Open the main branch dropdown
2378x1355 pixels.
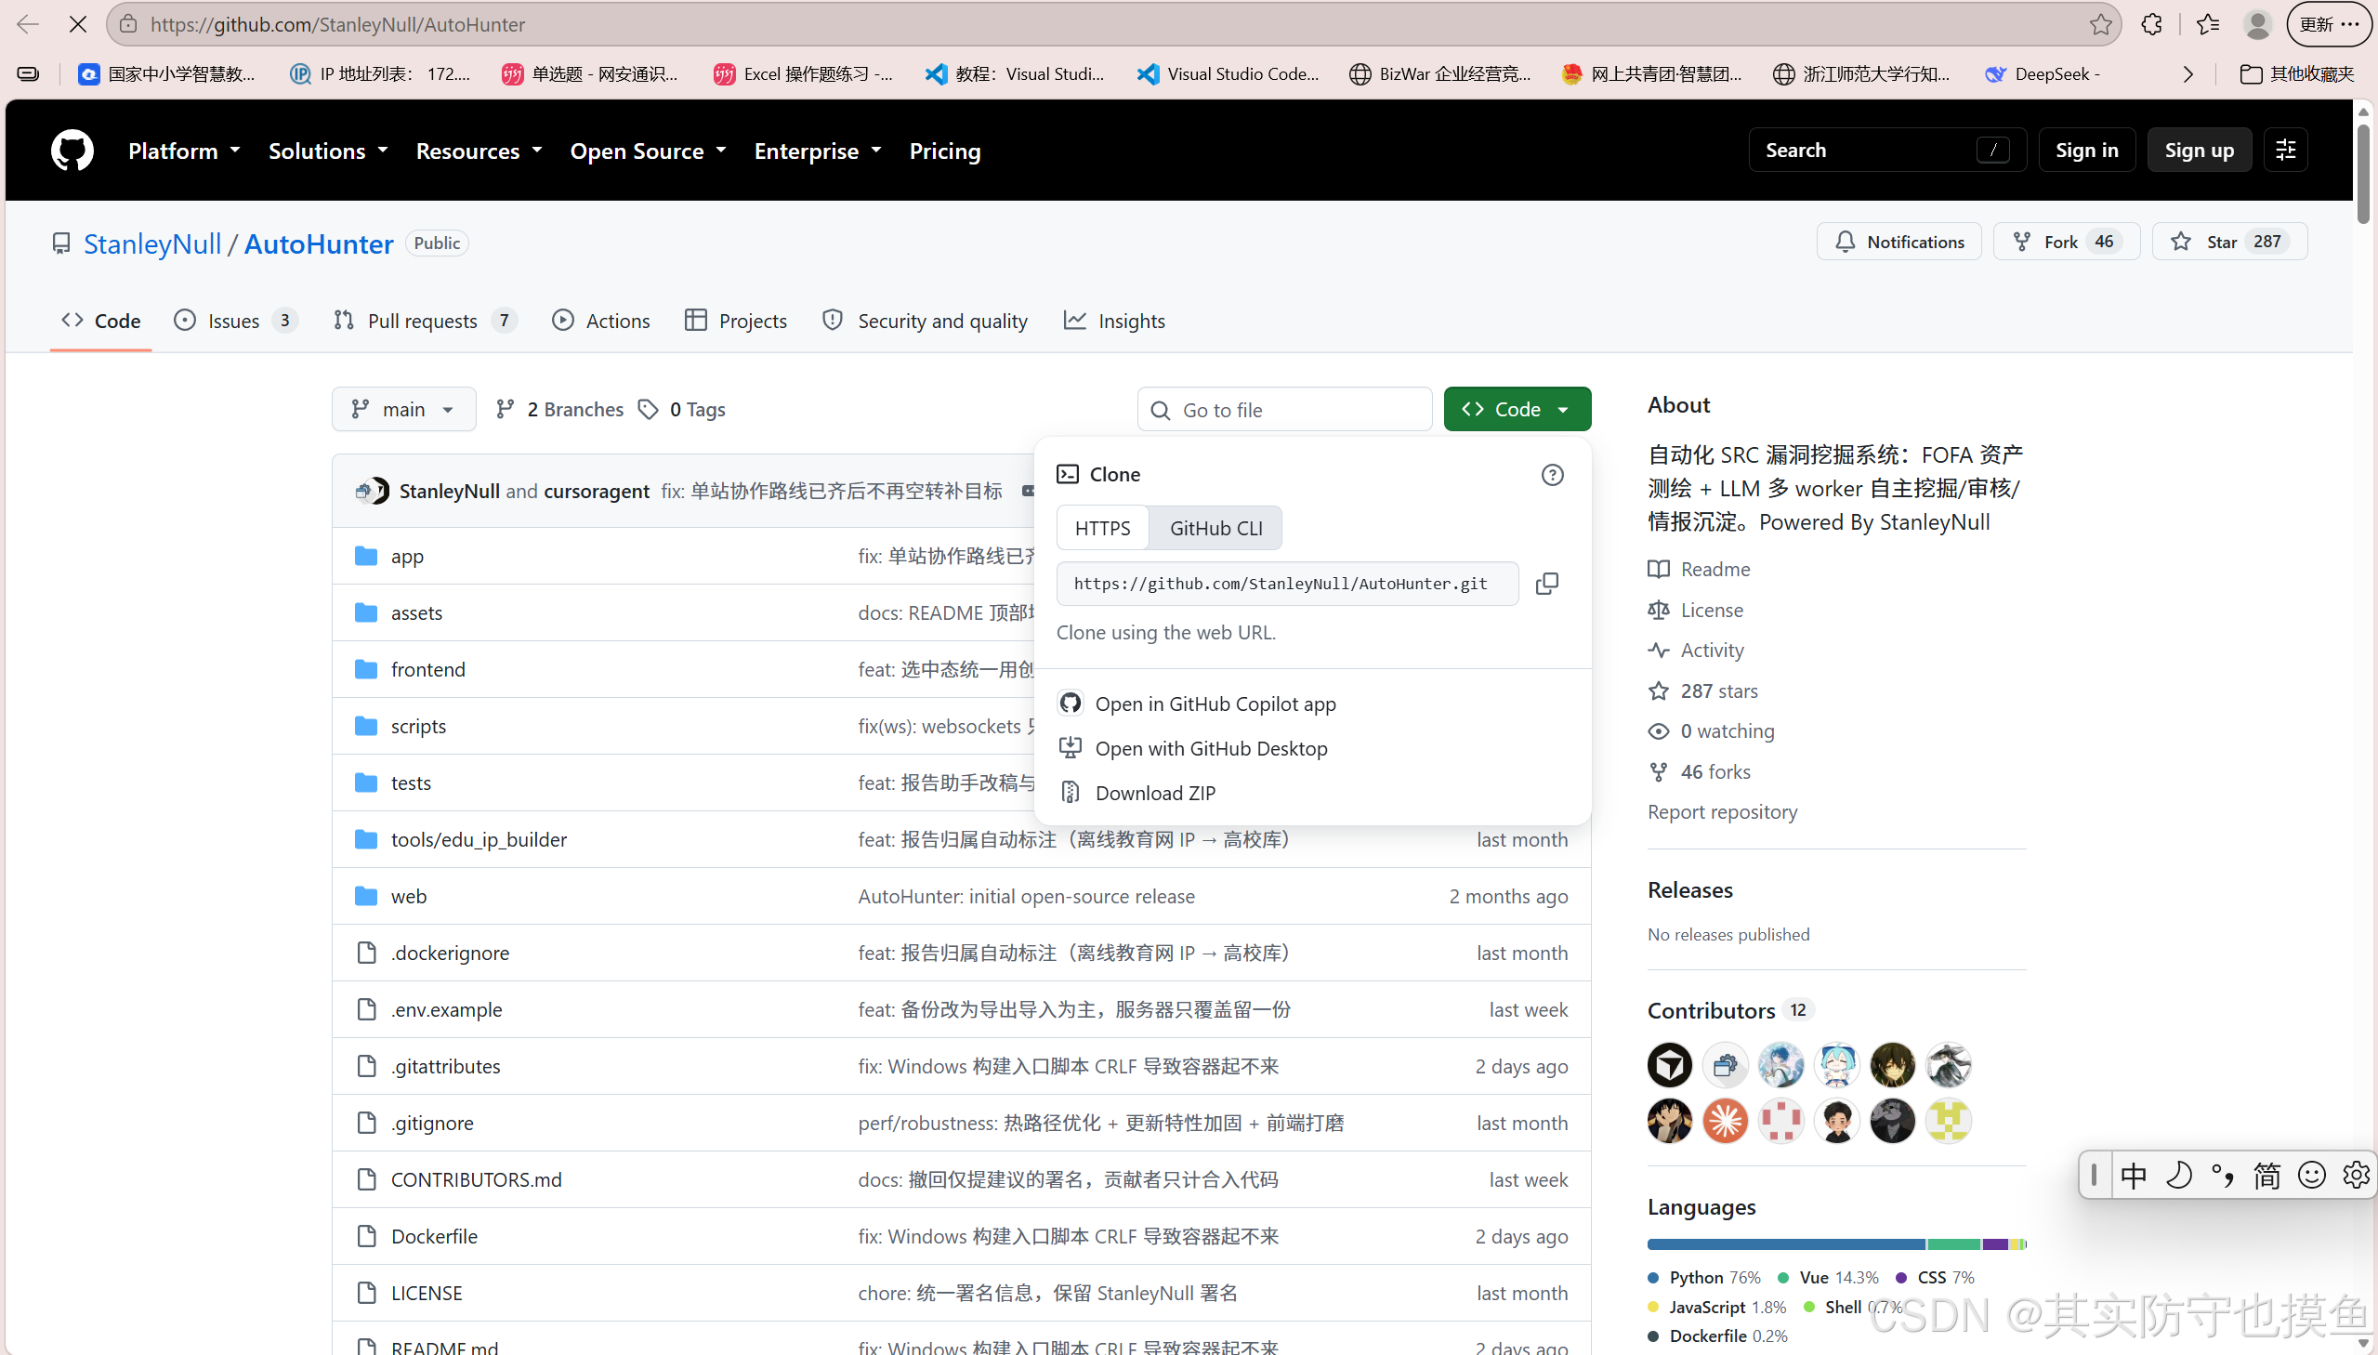click(403, 410)
